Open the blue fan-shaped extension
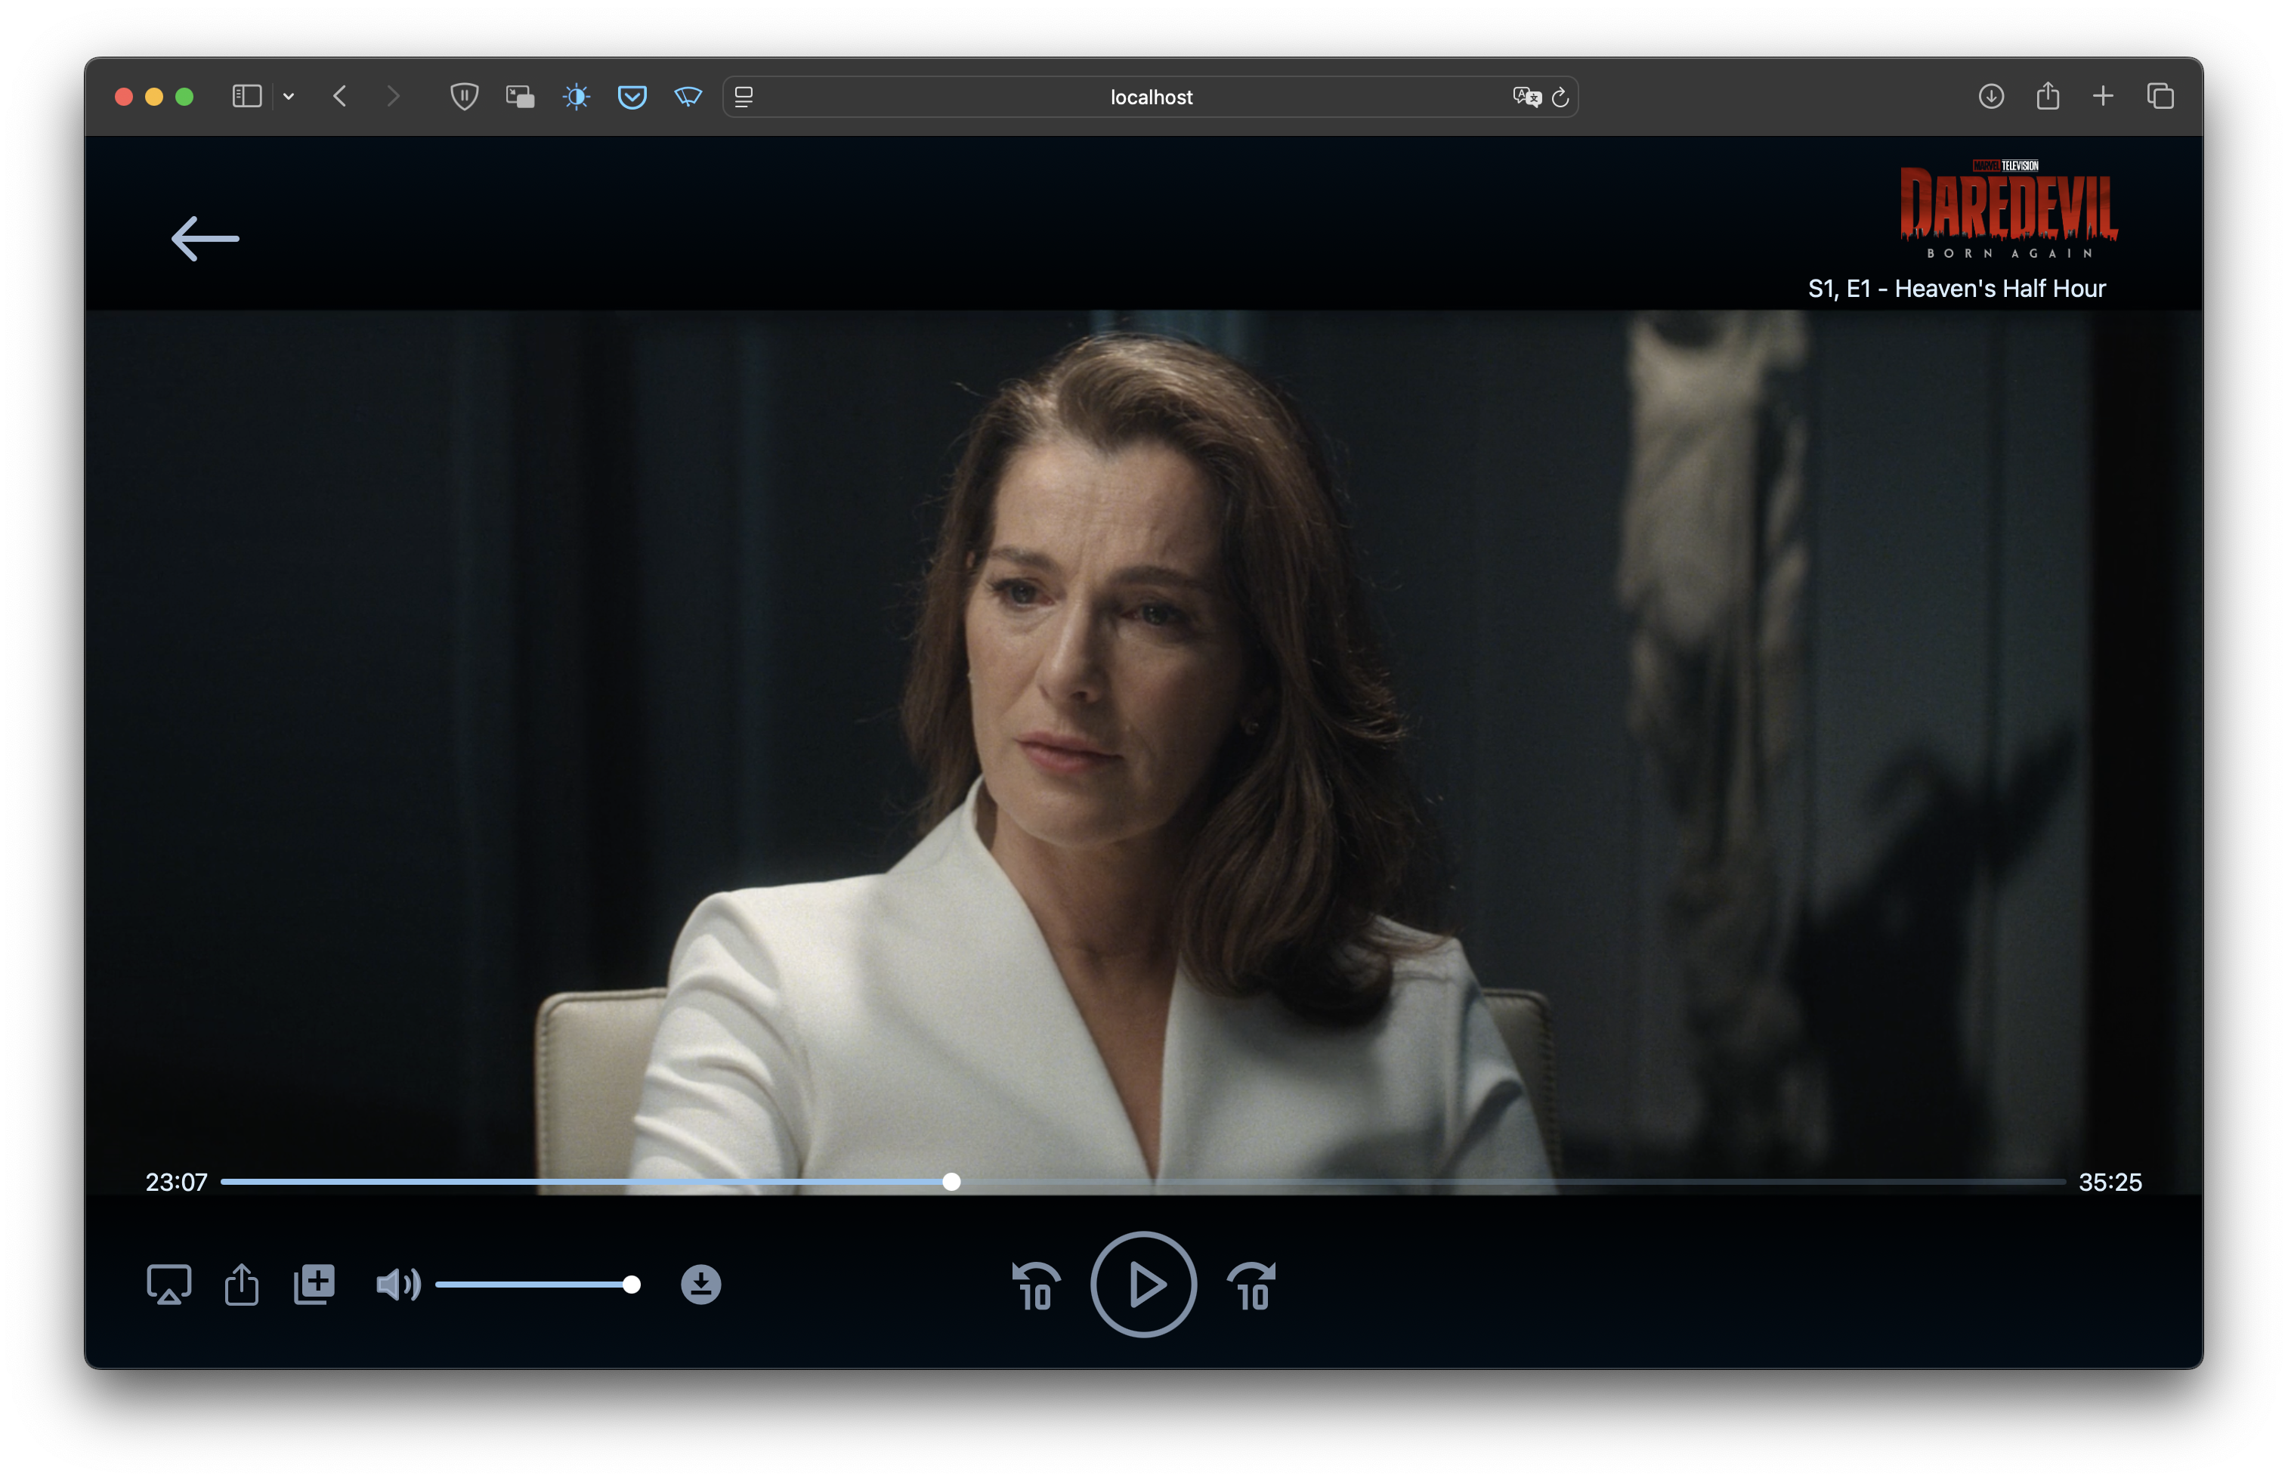 pos(688,96)
